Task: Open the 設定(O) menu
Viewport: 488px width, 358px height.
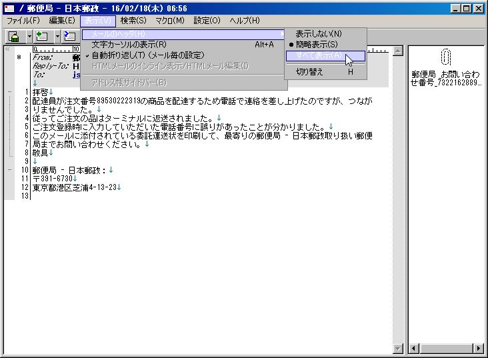Action: click(207, 21)
